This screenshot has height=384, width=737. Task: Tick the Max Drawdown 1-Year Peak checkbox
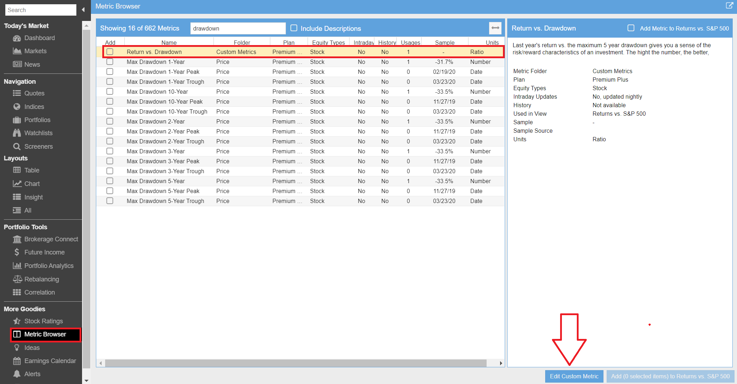[110, 72]
